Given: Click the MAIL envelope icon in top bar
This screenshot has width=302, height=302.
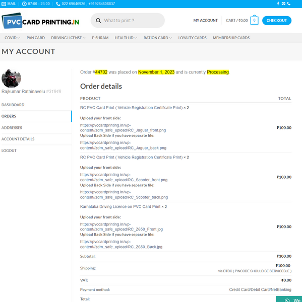Looking at the screenshot, I should 4,4.
